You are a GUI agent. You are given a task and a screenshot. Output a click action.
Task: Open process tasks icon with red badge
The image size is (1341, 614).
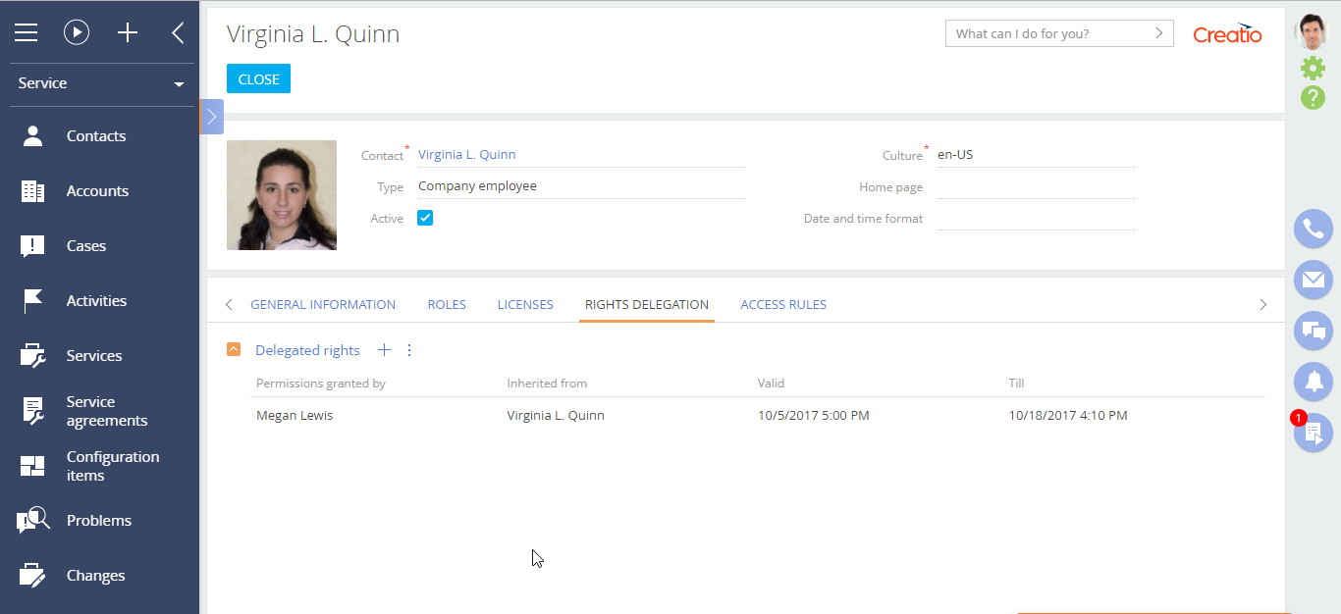pos(1313,433)
